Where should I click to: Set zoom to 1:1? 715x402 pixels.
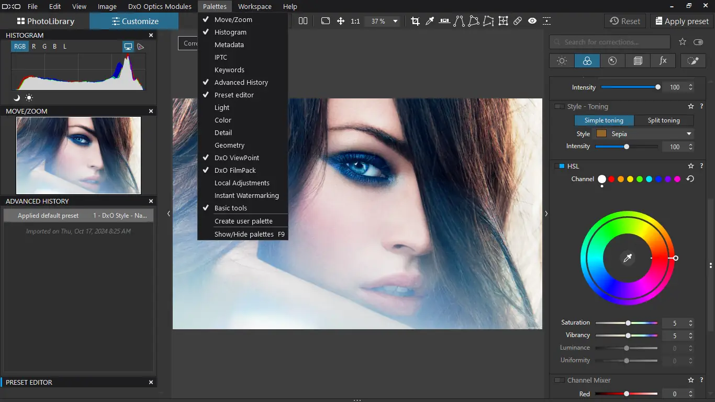tap(355, 21)
